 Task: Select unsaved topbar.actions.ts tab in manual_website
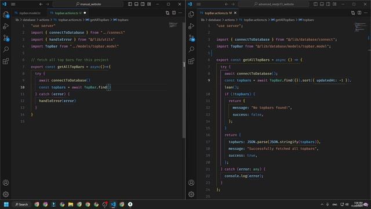[68, 13]
